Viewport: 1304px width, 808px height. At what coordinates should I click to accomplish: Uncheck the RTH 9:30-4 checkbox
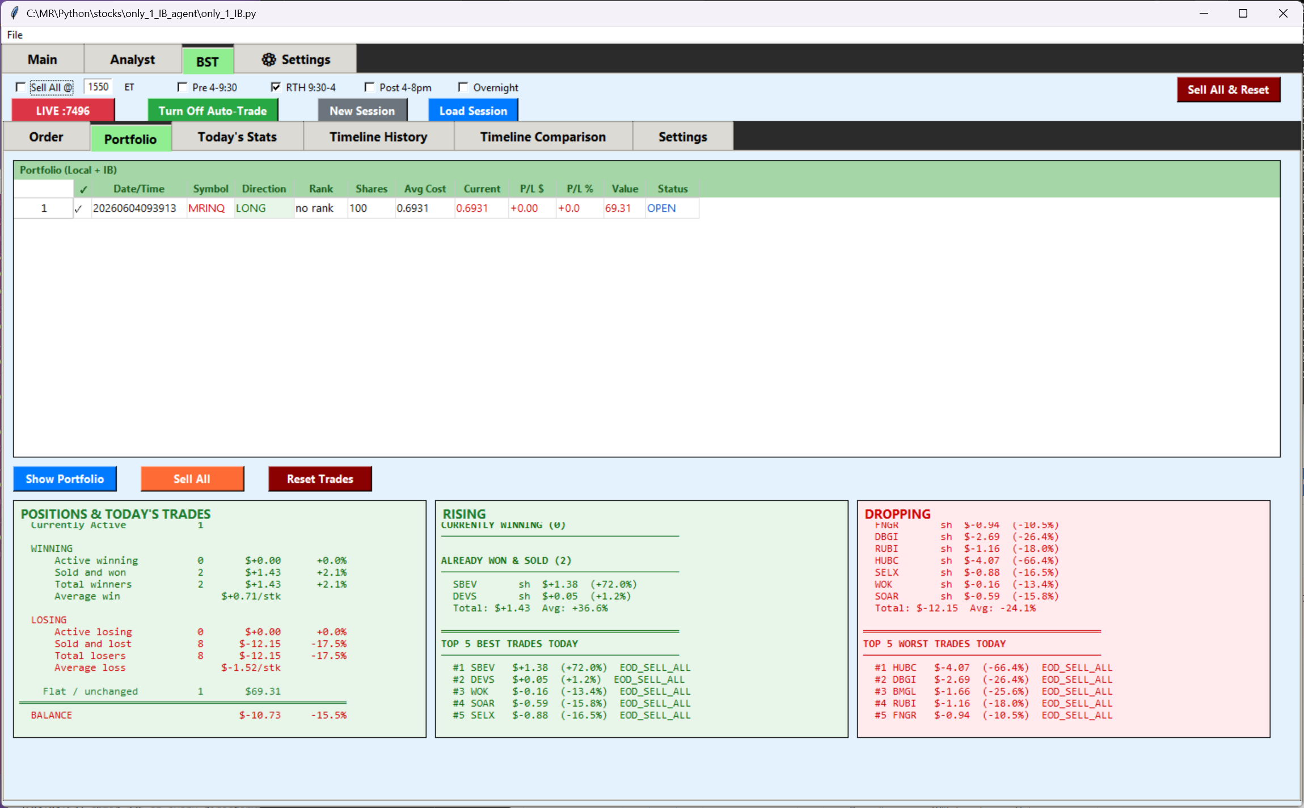[276, 87]
